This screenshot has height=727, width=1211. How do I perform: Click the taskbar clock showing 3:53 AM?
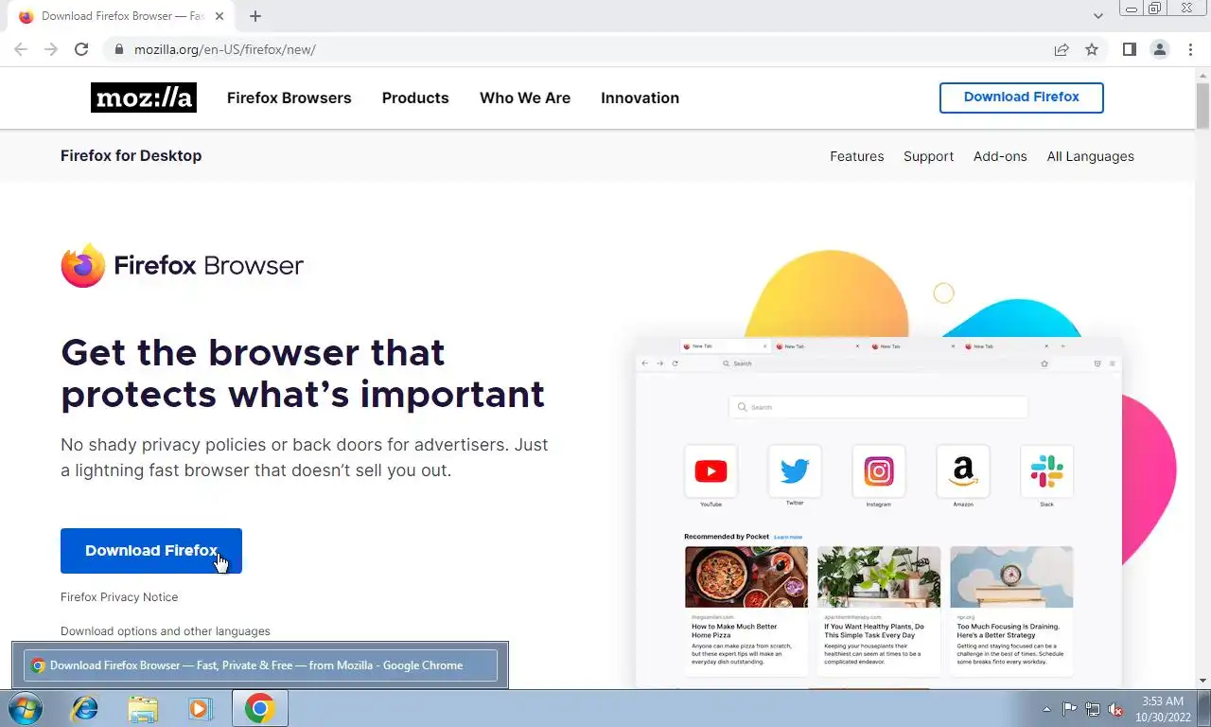click(1165, 709)
